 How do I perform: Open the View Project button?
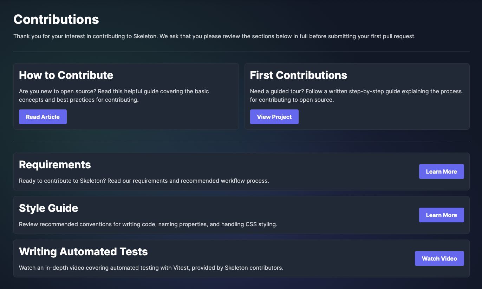pos(274,117)
